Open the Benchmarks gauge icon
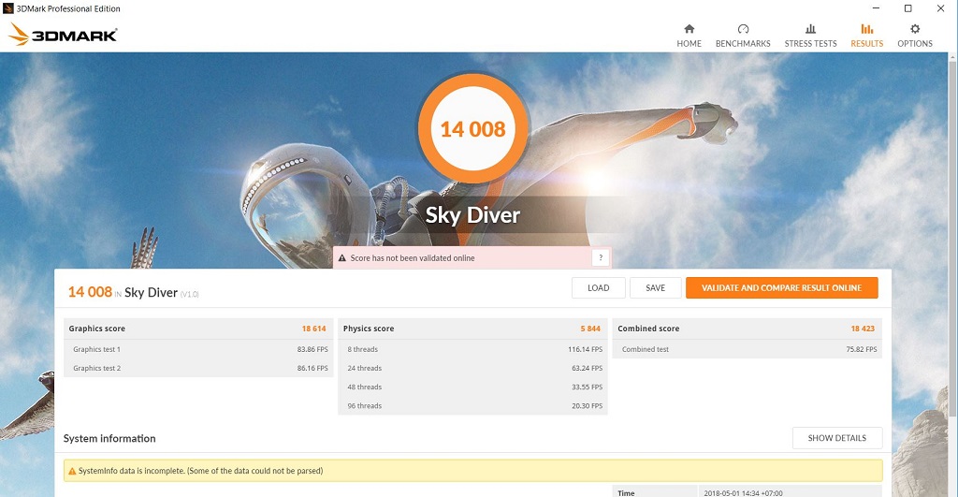 pyautogui.click(x=743, y=29)
